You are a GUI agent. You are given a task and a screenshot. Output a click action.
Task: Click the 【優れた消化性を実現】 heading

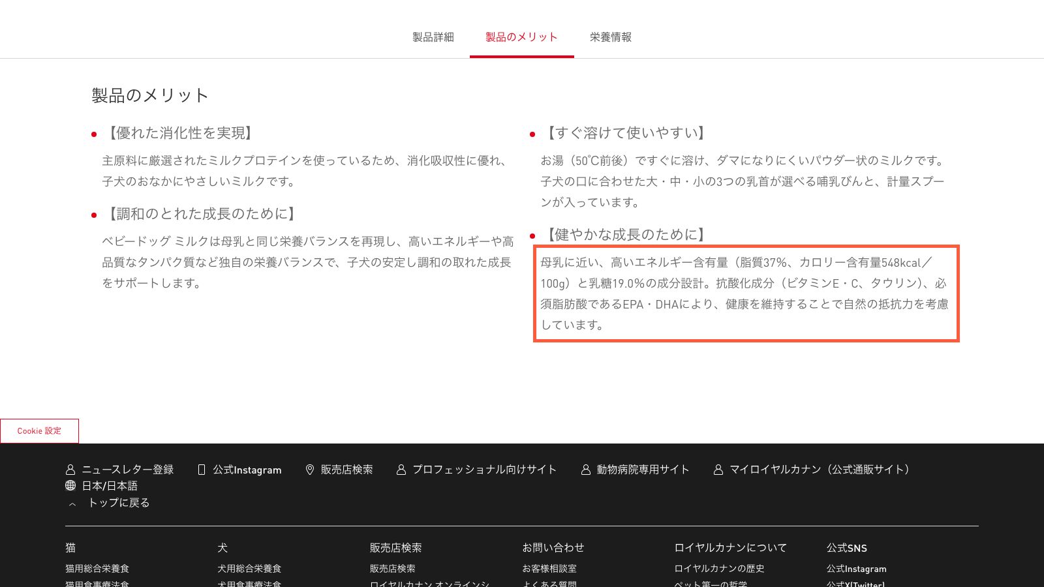179,133
